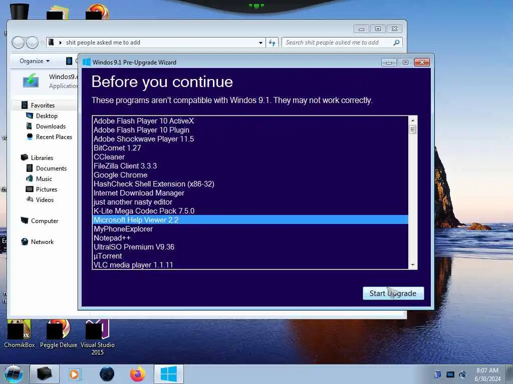
Task: Open the Videos library
Action: [x=45, y=200]
